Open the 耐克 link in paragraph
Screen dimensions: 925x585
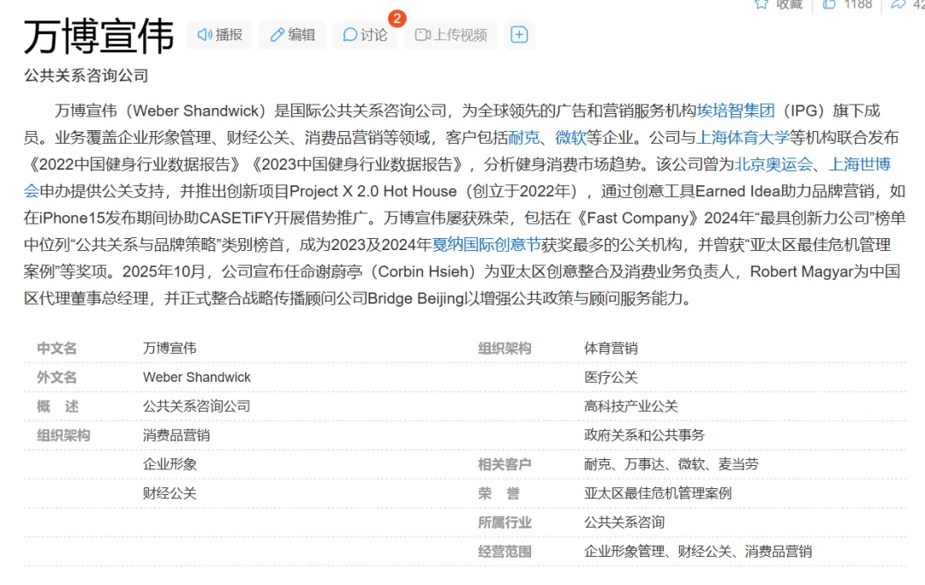pos(524,137)
